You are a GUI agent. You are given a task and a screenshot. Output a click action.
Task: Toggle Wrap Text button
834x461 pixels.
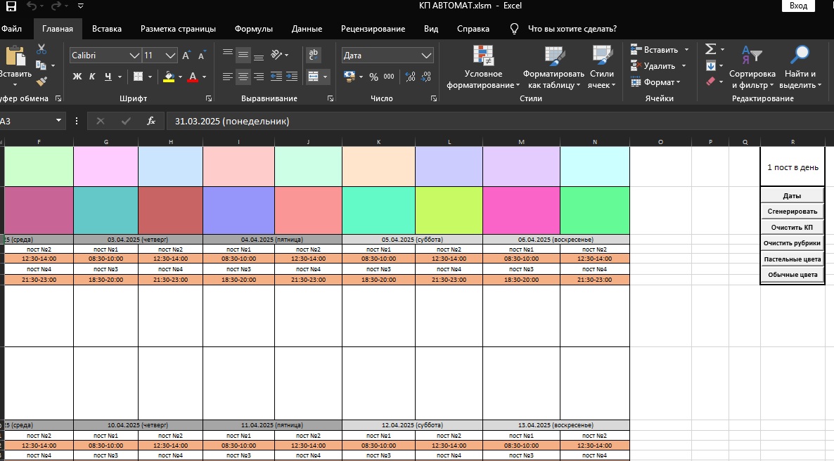click(x=314, y=54)
